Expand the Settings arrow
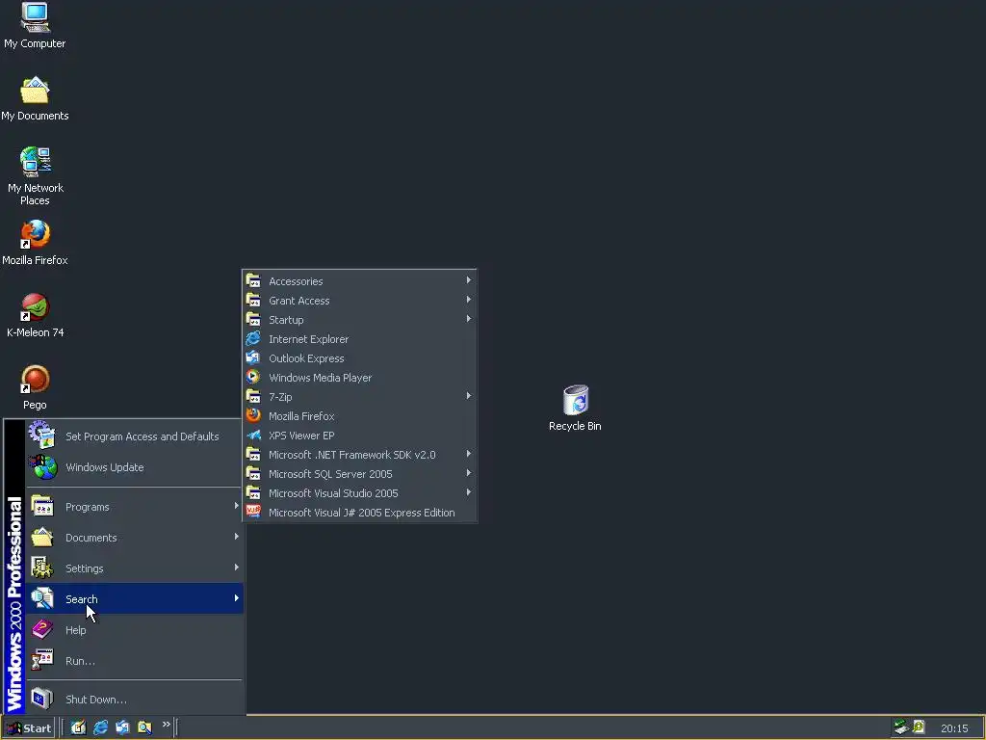This screenshot has height=740, width=986. (x=237, y=567)
